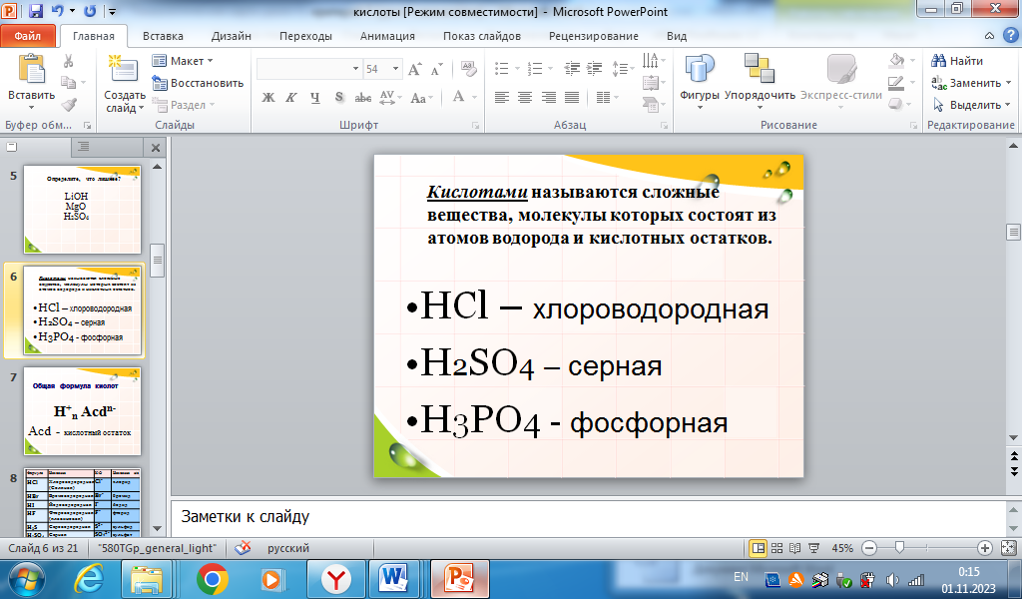This screenshot has width=1022, height=599.
Task: Switch to the Вставка ribbon tab
Action: click(x=163, y=36)
